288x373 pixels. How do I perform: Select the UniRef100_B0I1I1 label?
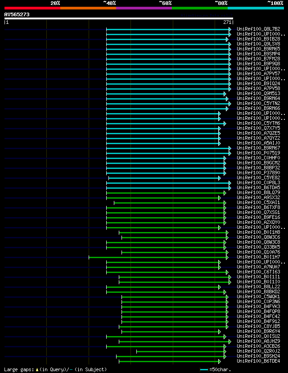point(259,277)
